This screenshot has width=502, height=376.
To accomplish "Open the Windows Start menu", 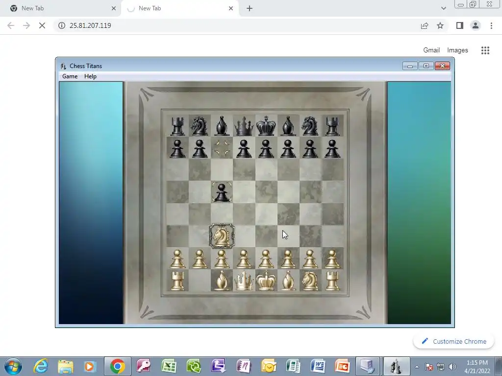I will point(13,366).
